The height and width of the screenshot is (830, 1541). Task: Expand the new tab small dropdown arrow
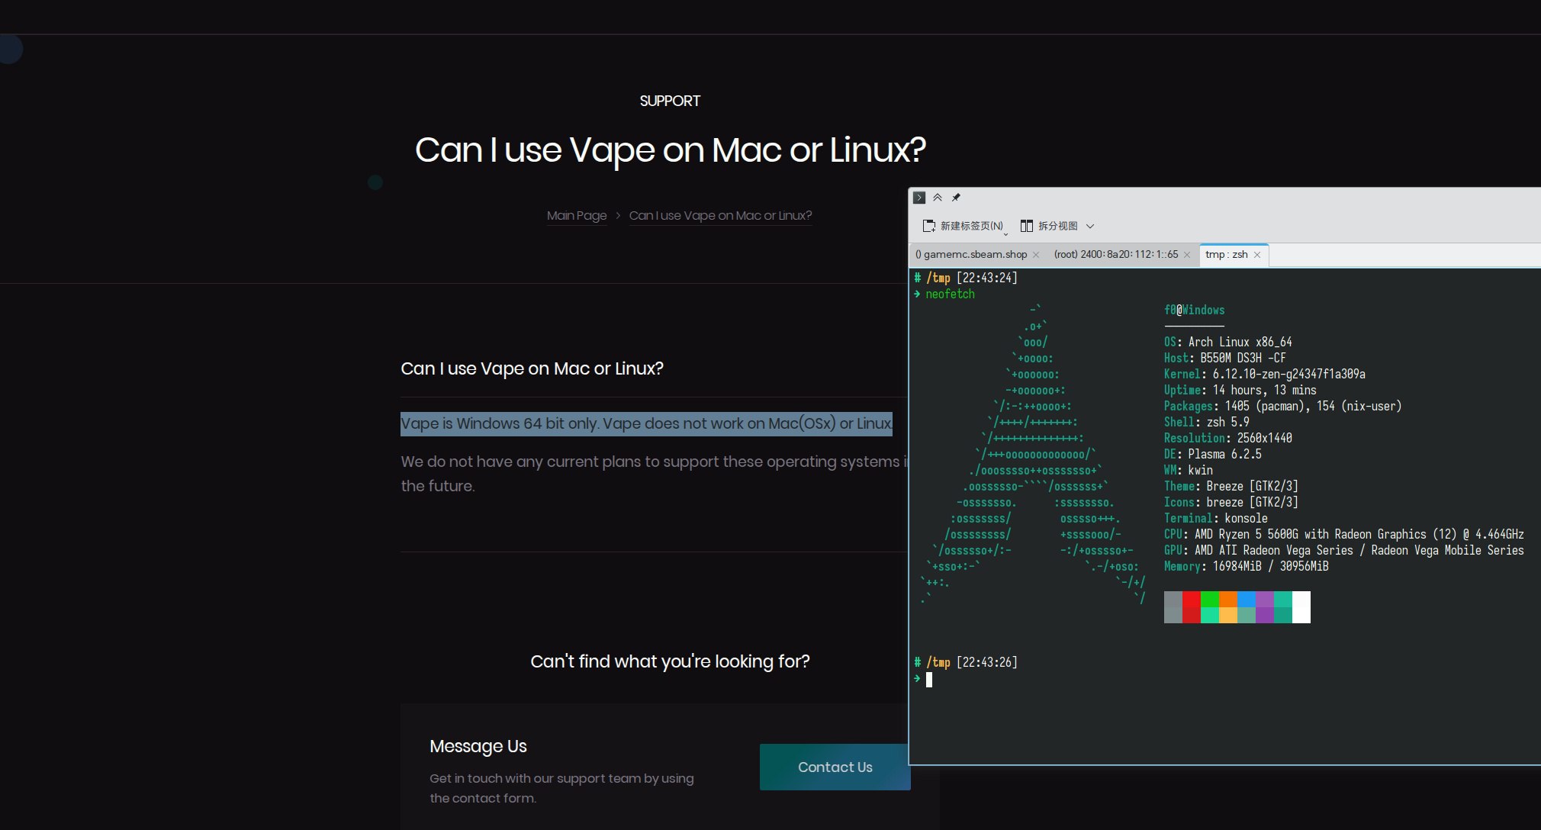[1006, 233]
